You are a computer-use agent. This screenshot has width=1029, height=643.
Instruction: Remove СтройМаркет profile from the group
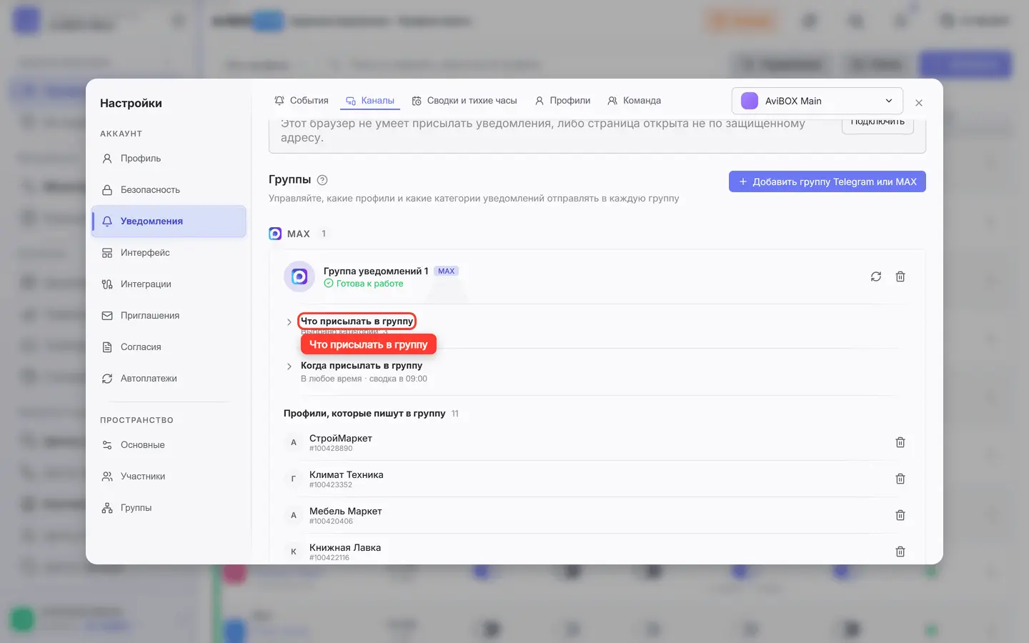pyautogui.click(x=900, y=442)
